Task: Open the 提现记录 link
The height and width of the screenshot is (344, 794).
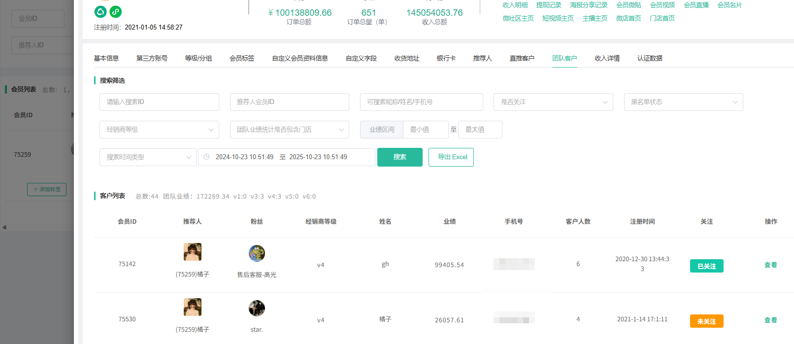Action: [x=549, y=5]
